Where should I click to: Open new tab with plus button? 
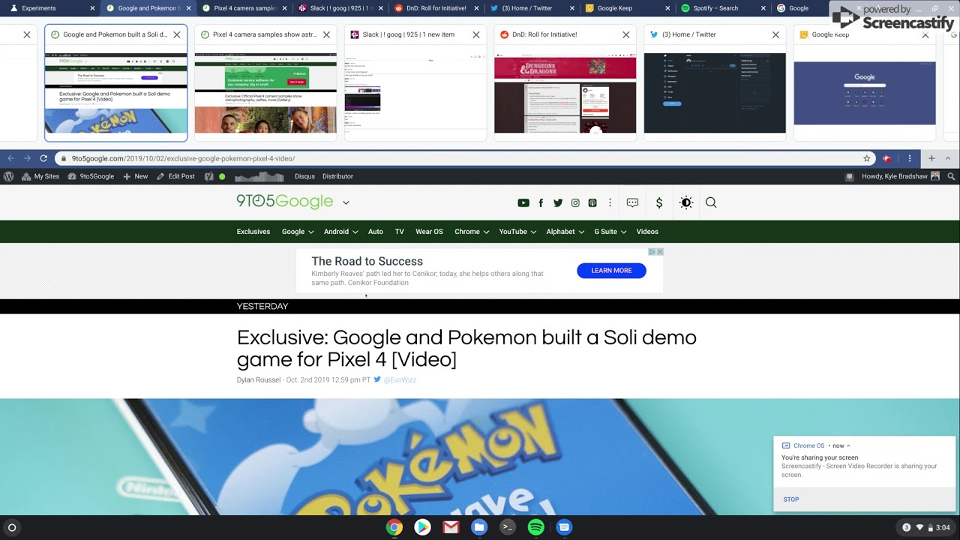click(931, 158)
